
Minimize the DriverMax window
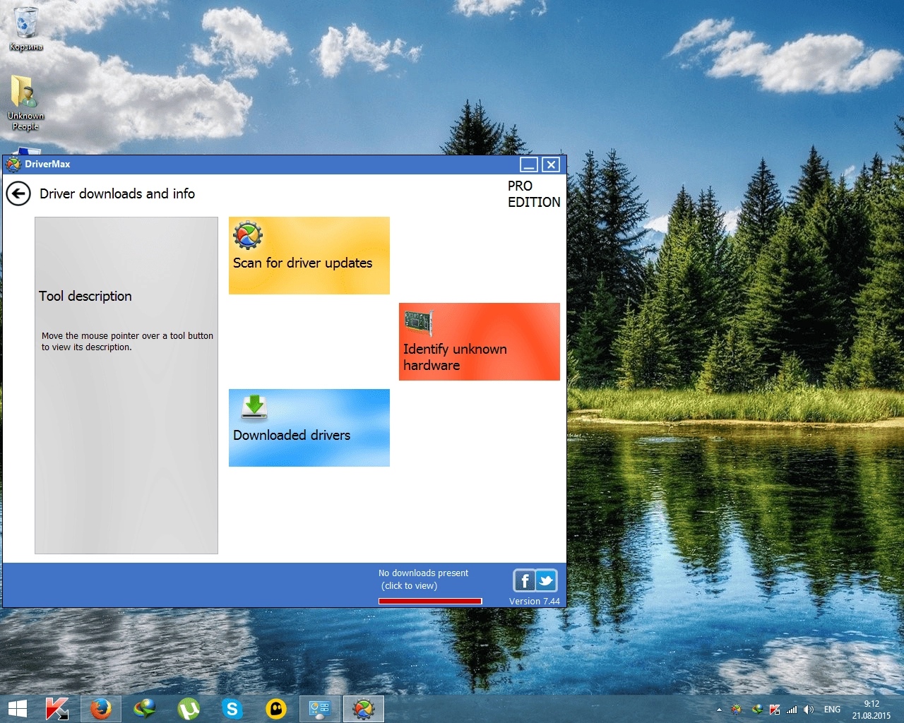529,165
